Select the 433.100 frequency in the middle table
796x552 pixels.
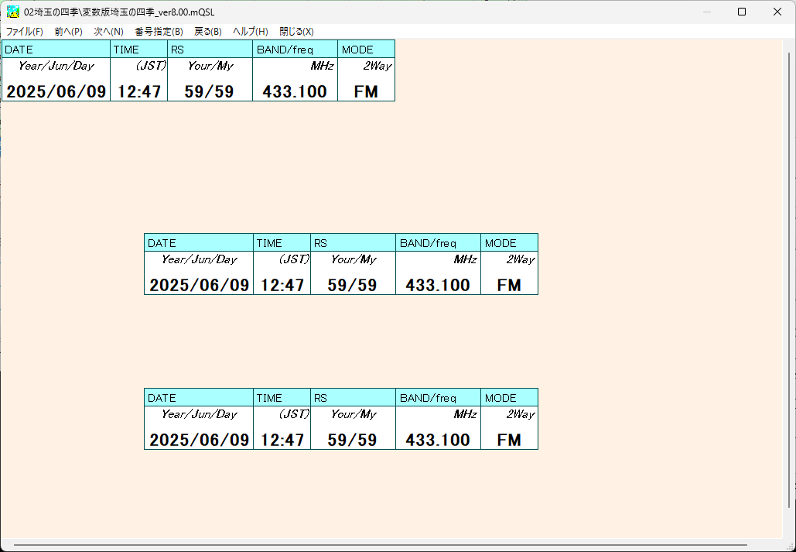438,285
